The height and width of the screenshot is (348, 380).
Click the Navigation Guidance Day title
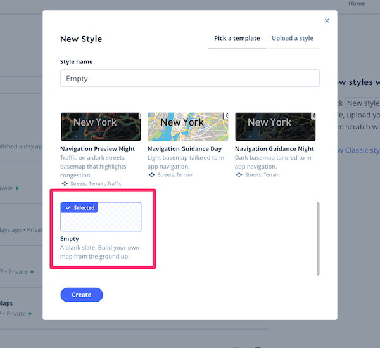click(185, 149)
